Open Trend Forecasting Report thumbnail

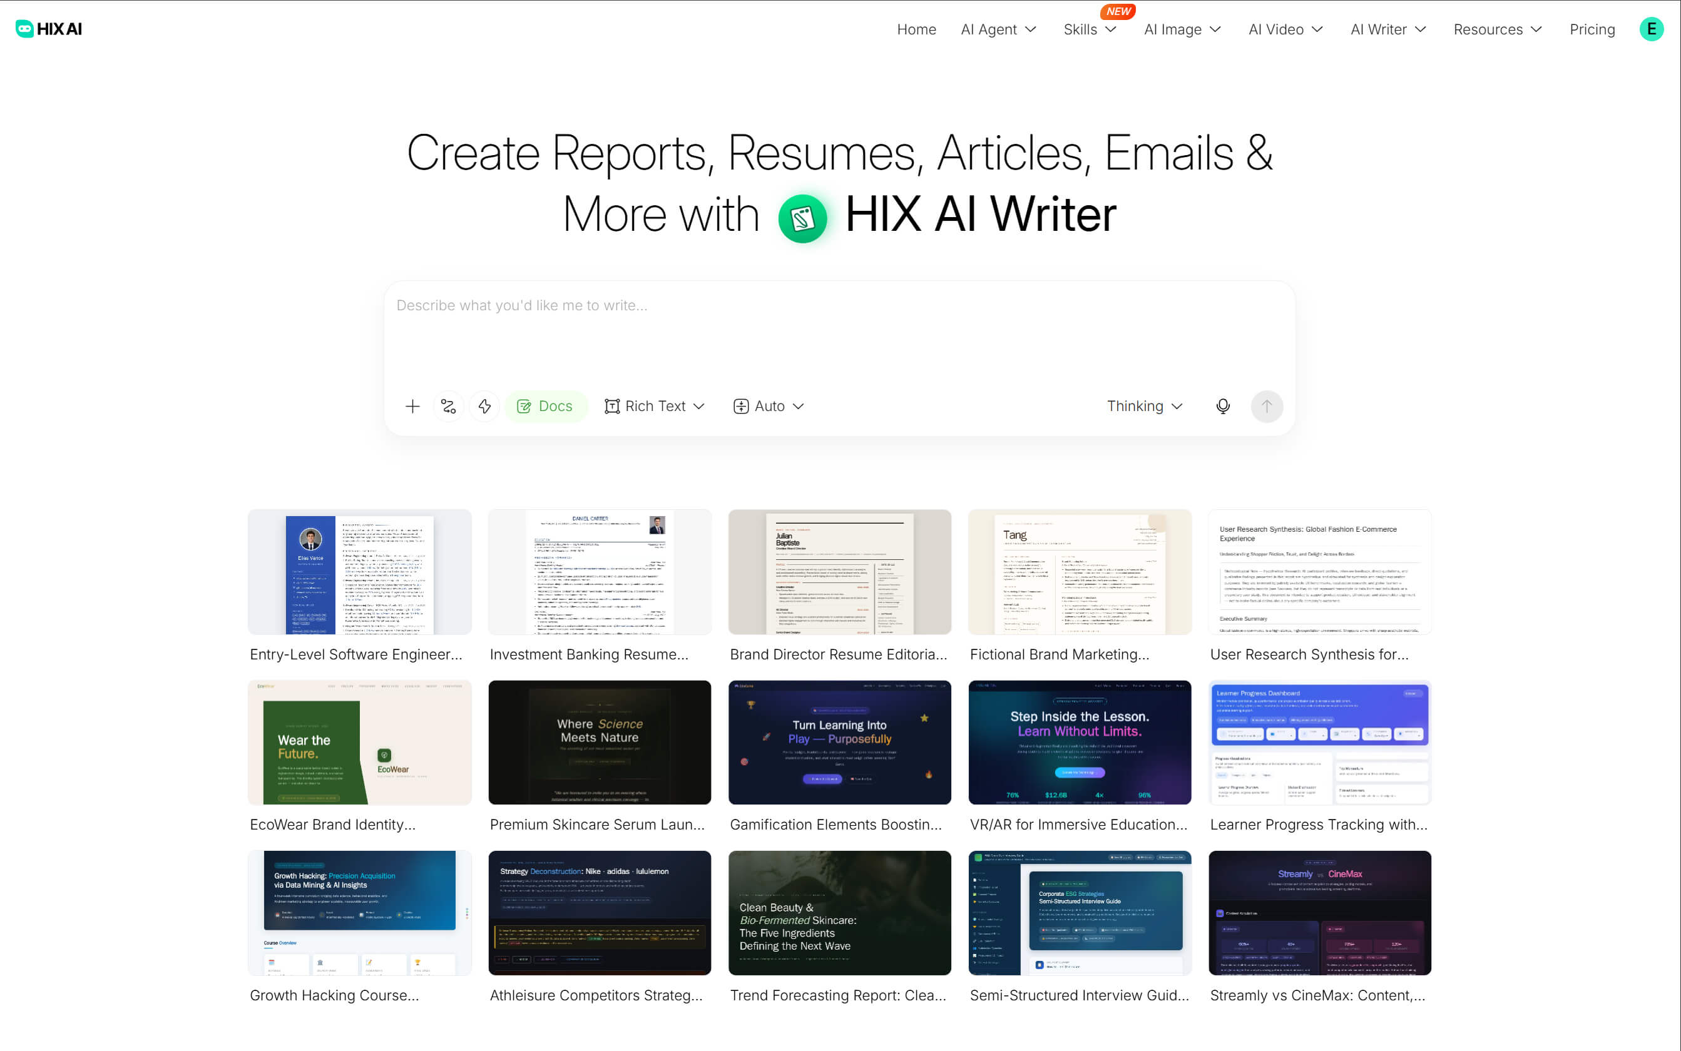point(840,913)
